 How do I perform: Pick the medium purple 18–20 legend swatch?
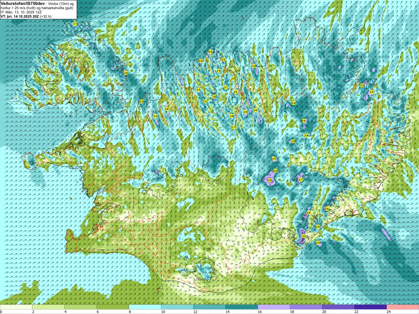tap(306, 307)
